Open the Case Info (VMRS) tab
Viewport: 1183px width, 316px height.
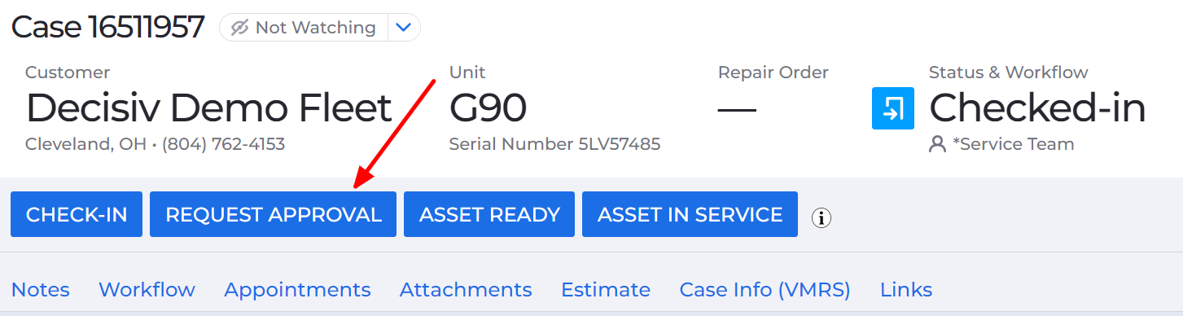pyautogui.click(x=765, y=289)
